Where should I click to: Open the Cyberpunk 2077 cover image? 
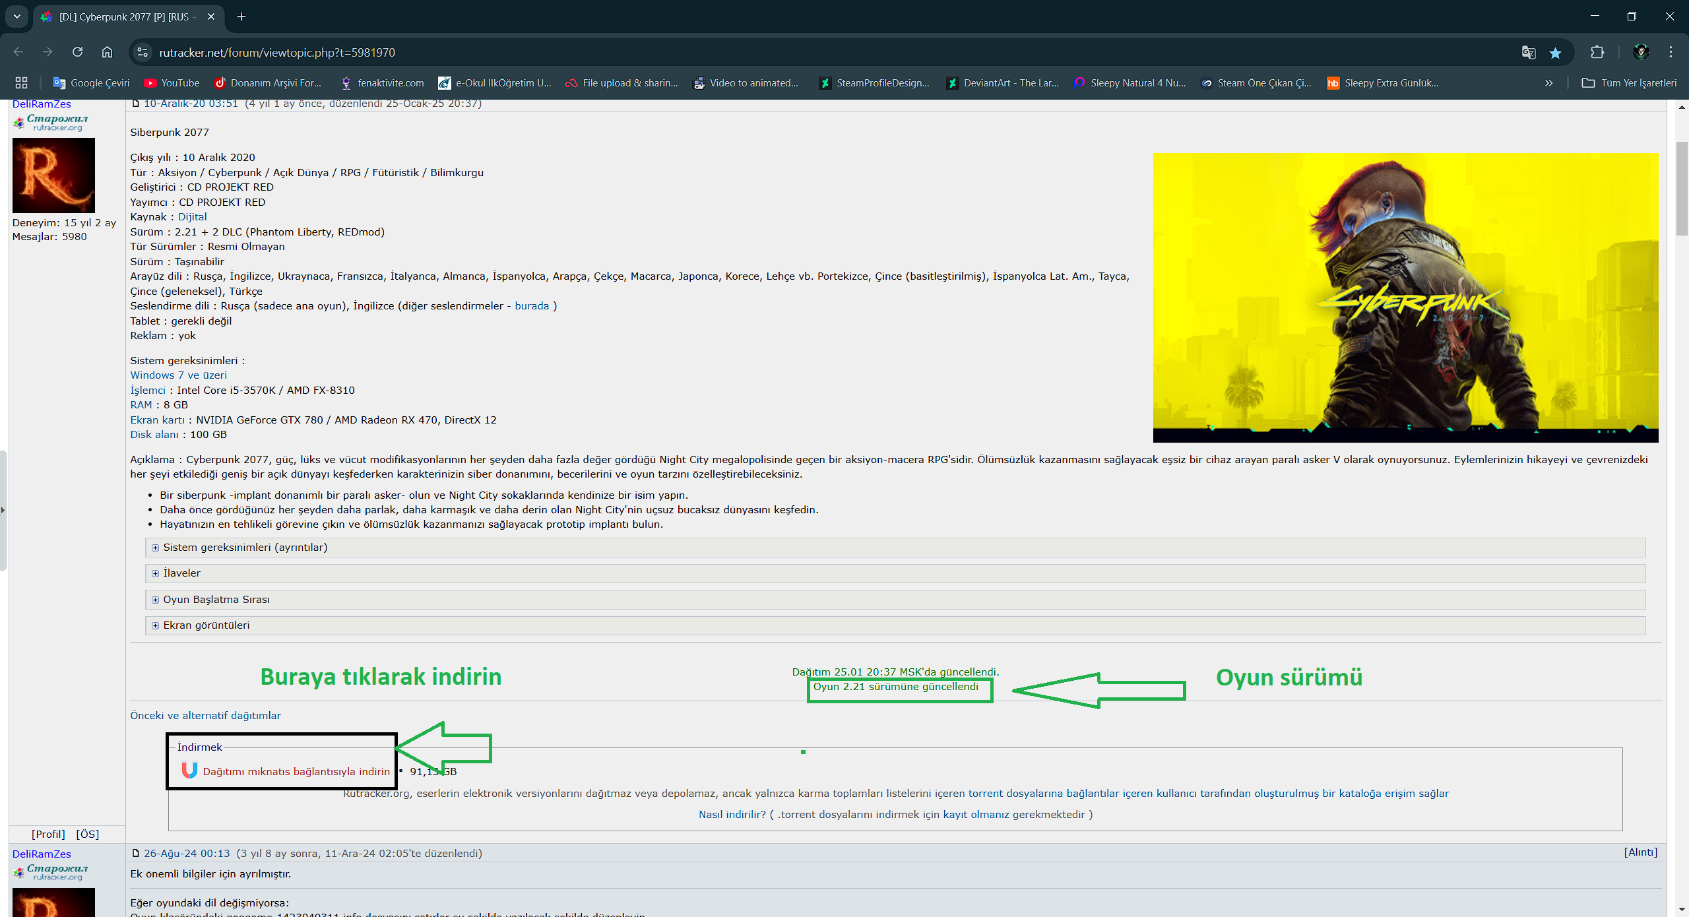click(x=1405, y=298)
